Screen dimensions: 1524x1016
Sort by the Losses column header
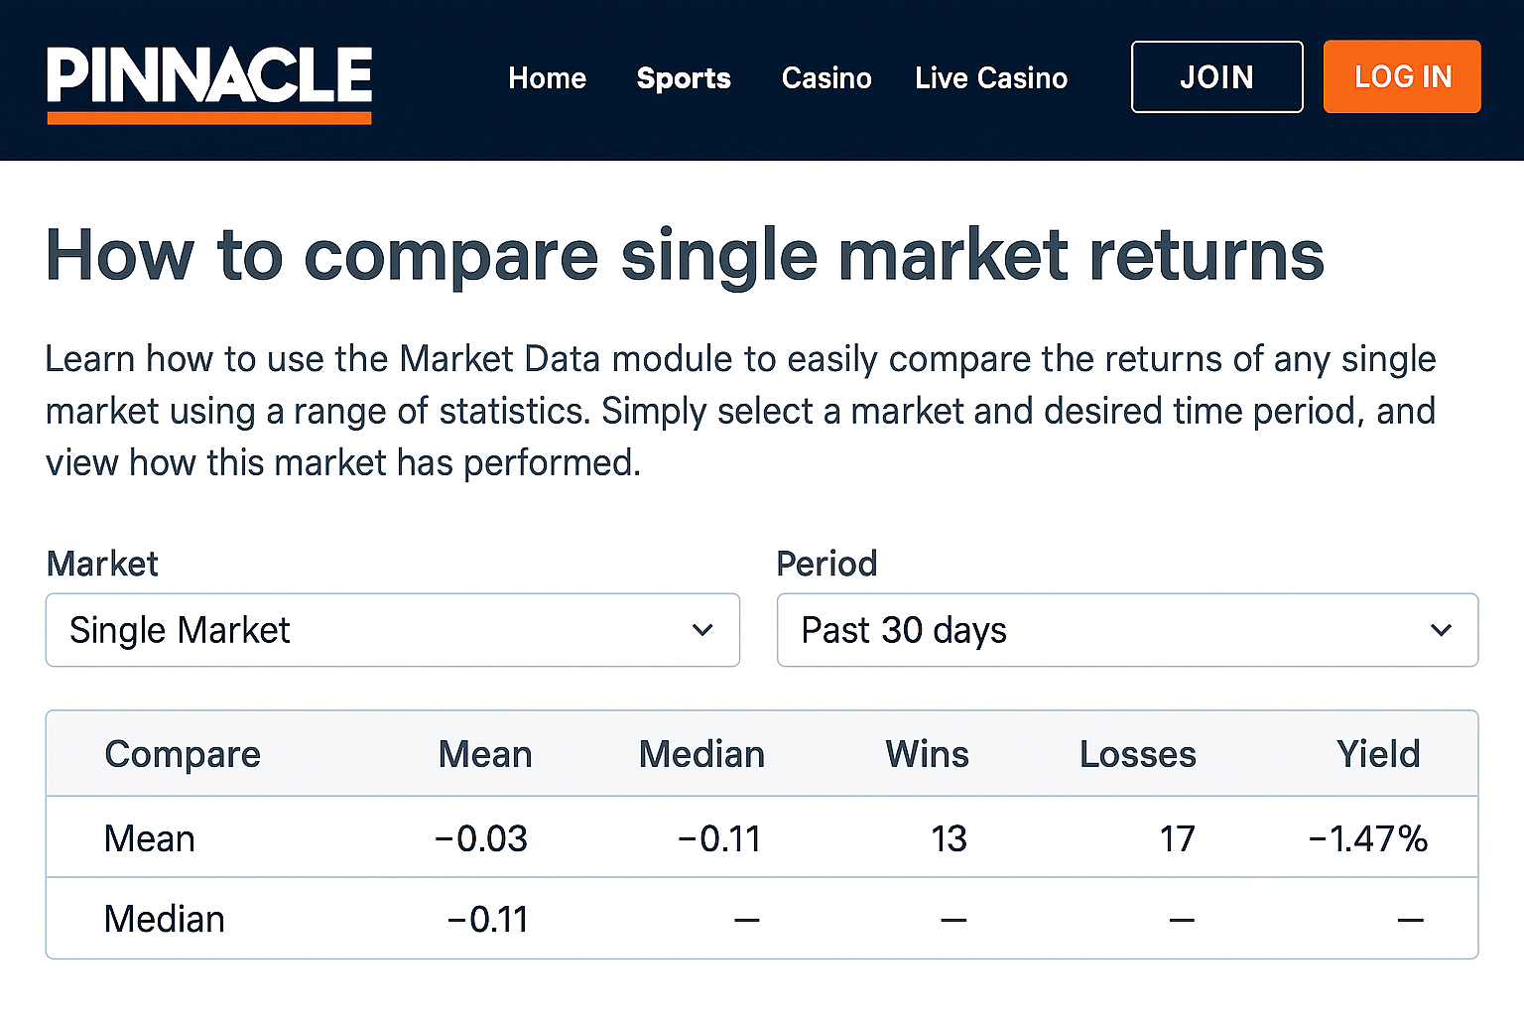pos(1138,754)
